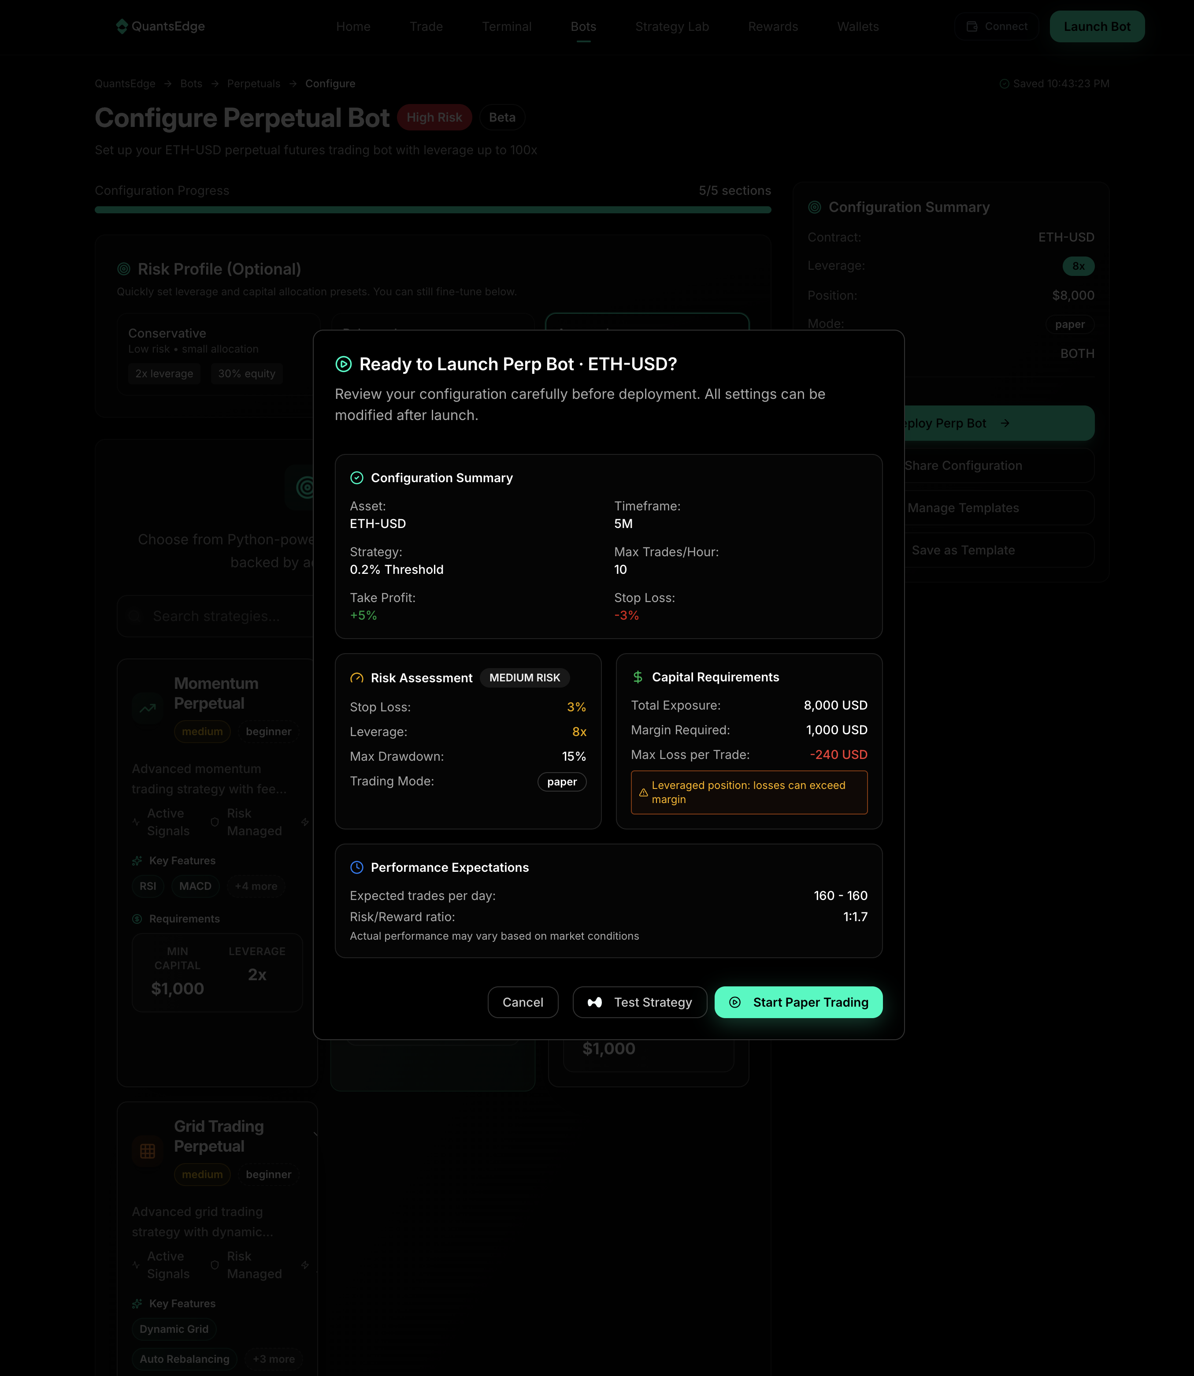The height and width of the screenshot is (1376, 1194).
Task: Open the Strategy Lab nav tab
Action: [671, 26]
